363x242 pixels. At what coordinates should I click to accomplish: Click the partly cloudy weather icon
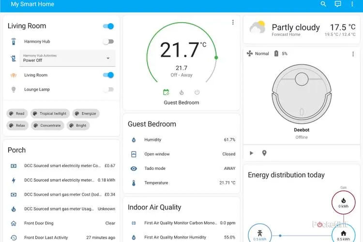[257, 27]
